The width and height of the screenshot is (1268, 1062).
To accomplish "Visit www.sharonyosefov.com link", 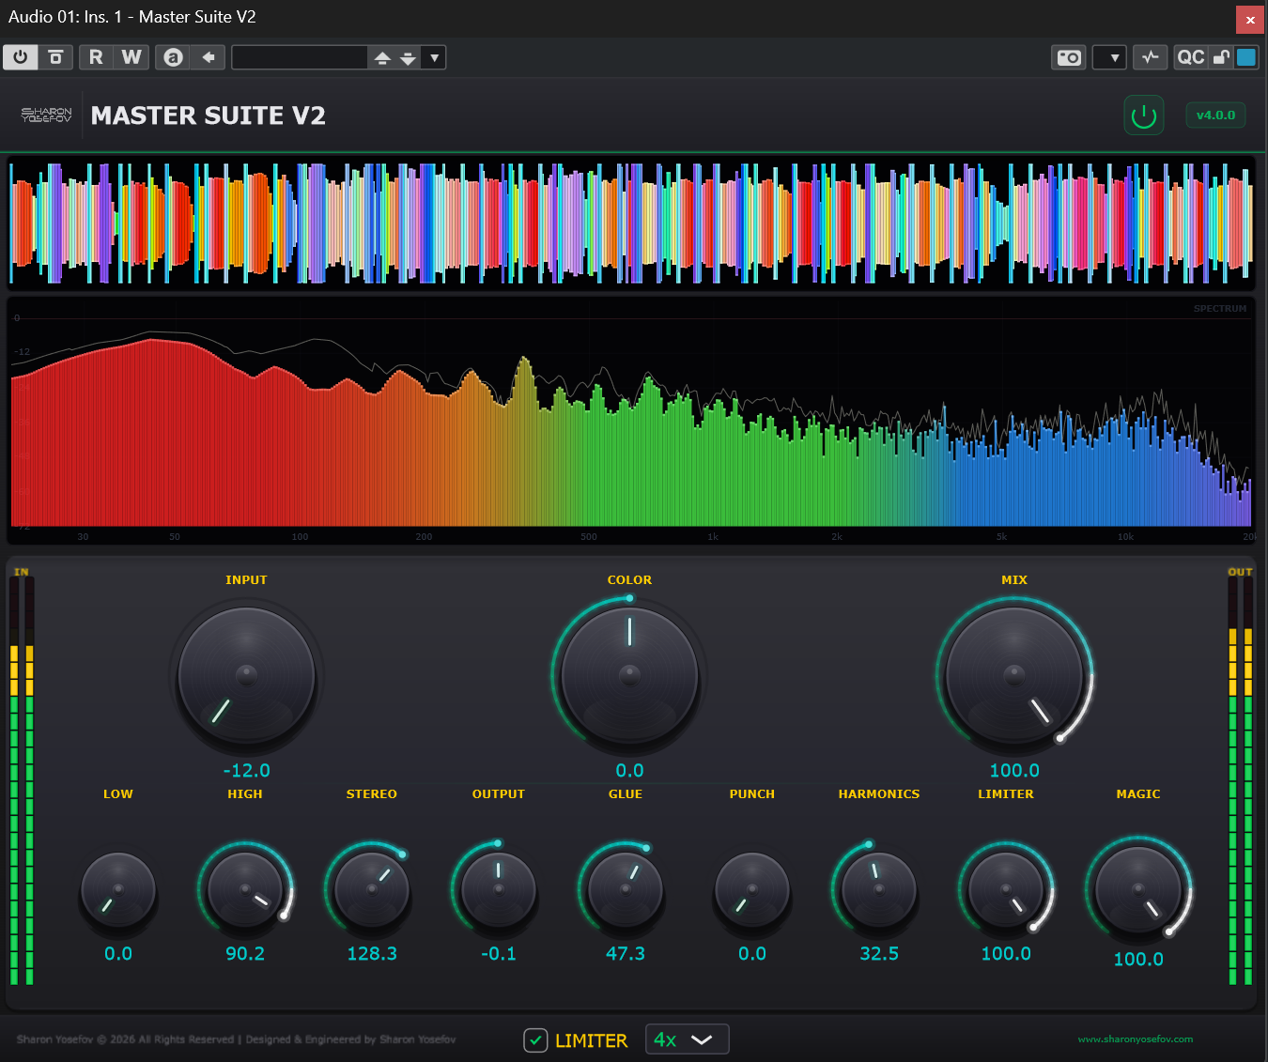I will coord(1137,1039).
